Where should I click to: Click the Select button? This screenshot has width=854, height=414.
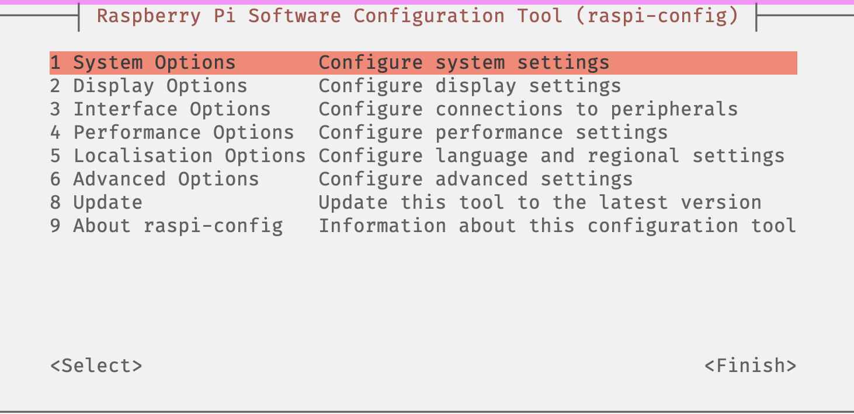[x=96, y=365]
